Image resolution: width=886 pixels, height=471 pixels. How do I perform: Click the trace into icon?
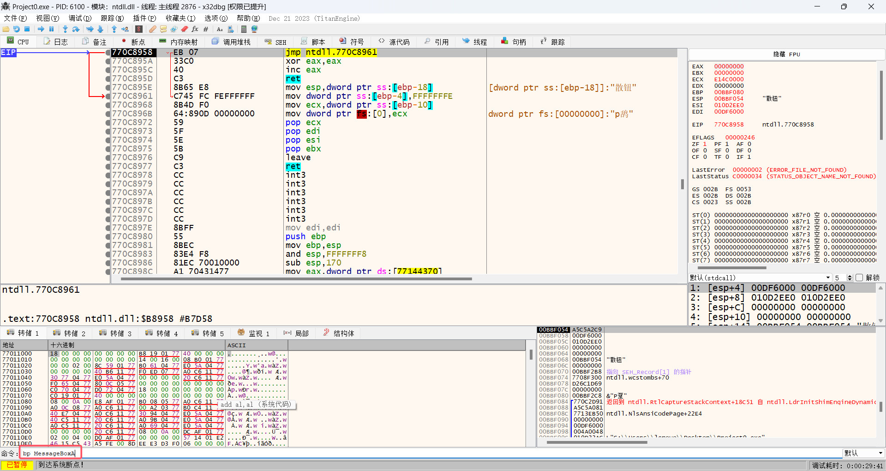point(90,29)
